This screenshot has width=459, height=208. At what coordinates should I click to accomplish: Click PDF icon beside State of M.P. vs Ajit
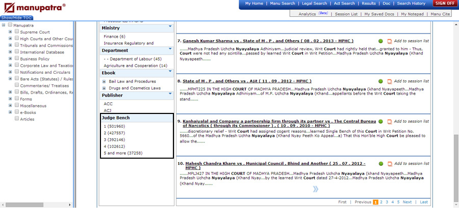390,81
